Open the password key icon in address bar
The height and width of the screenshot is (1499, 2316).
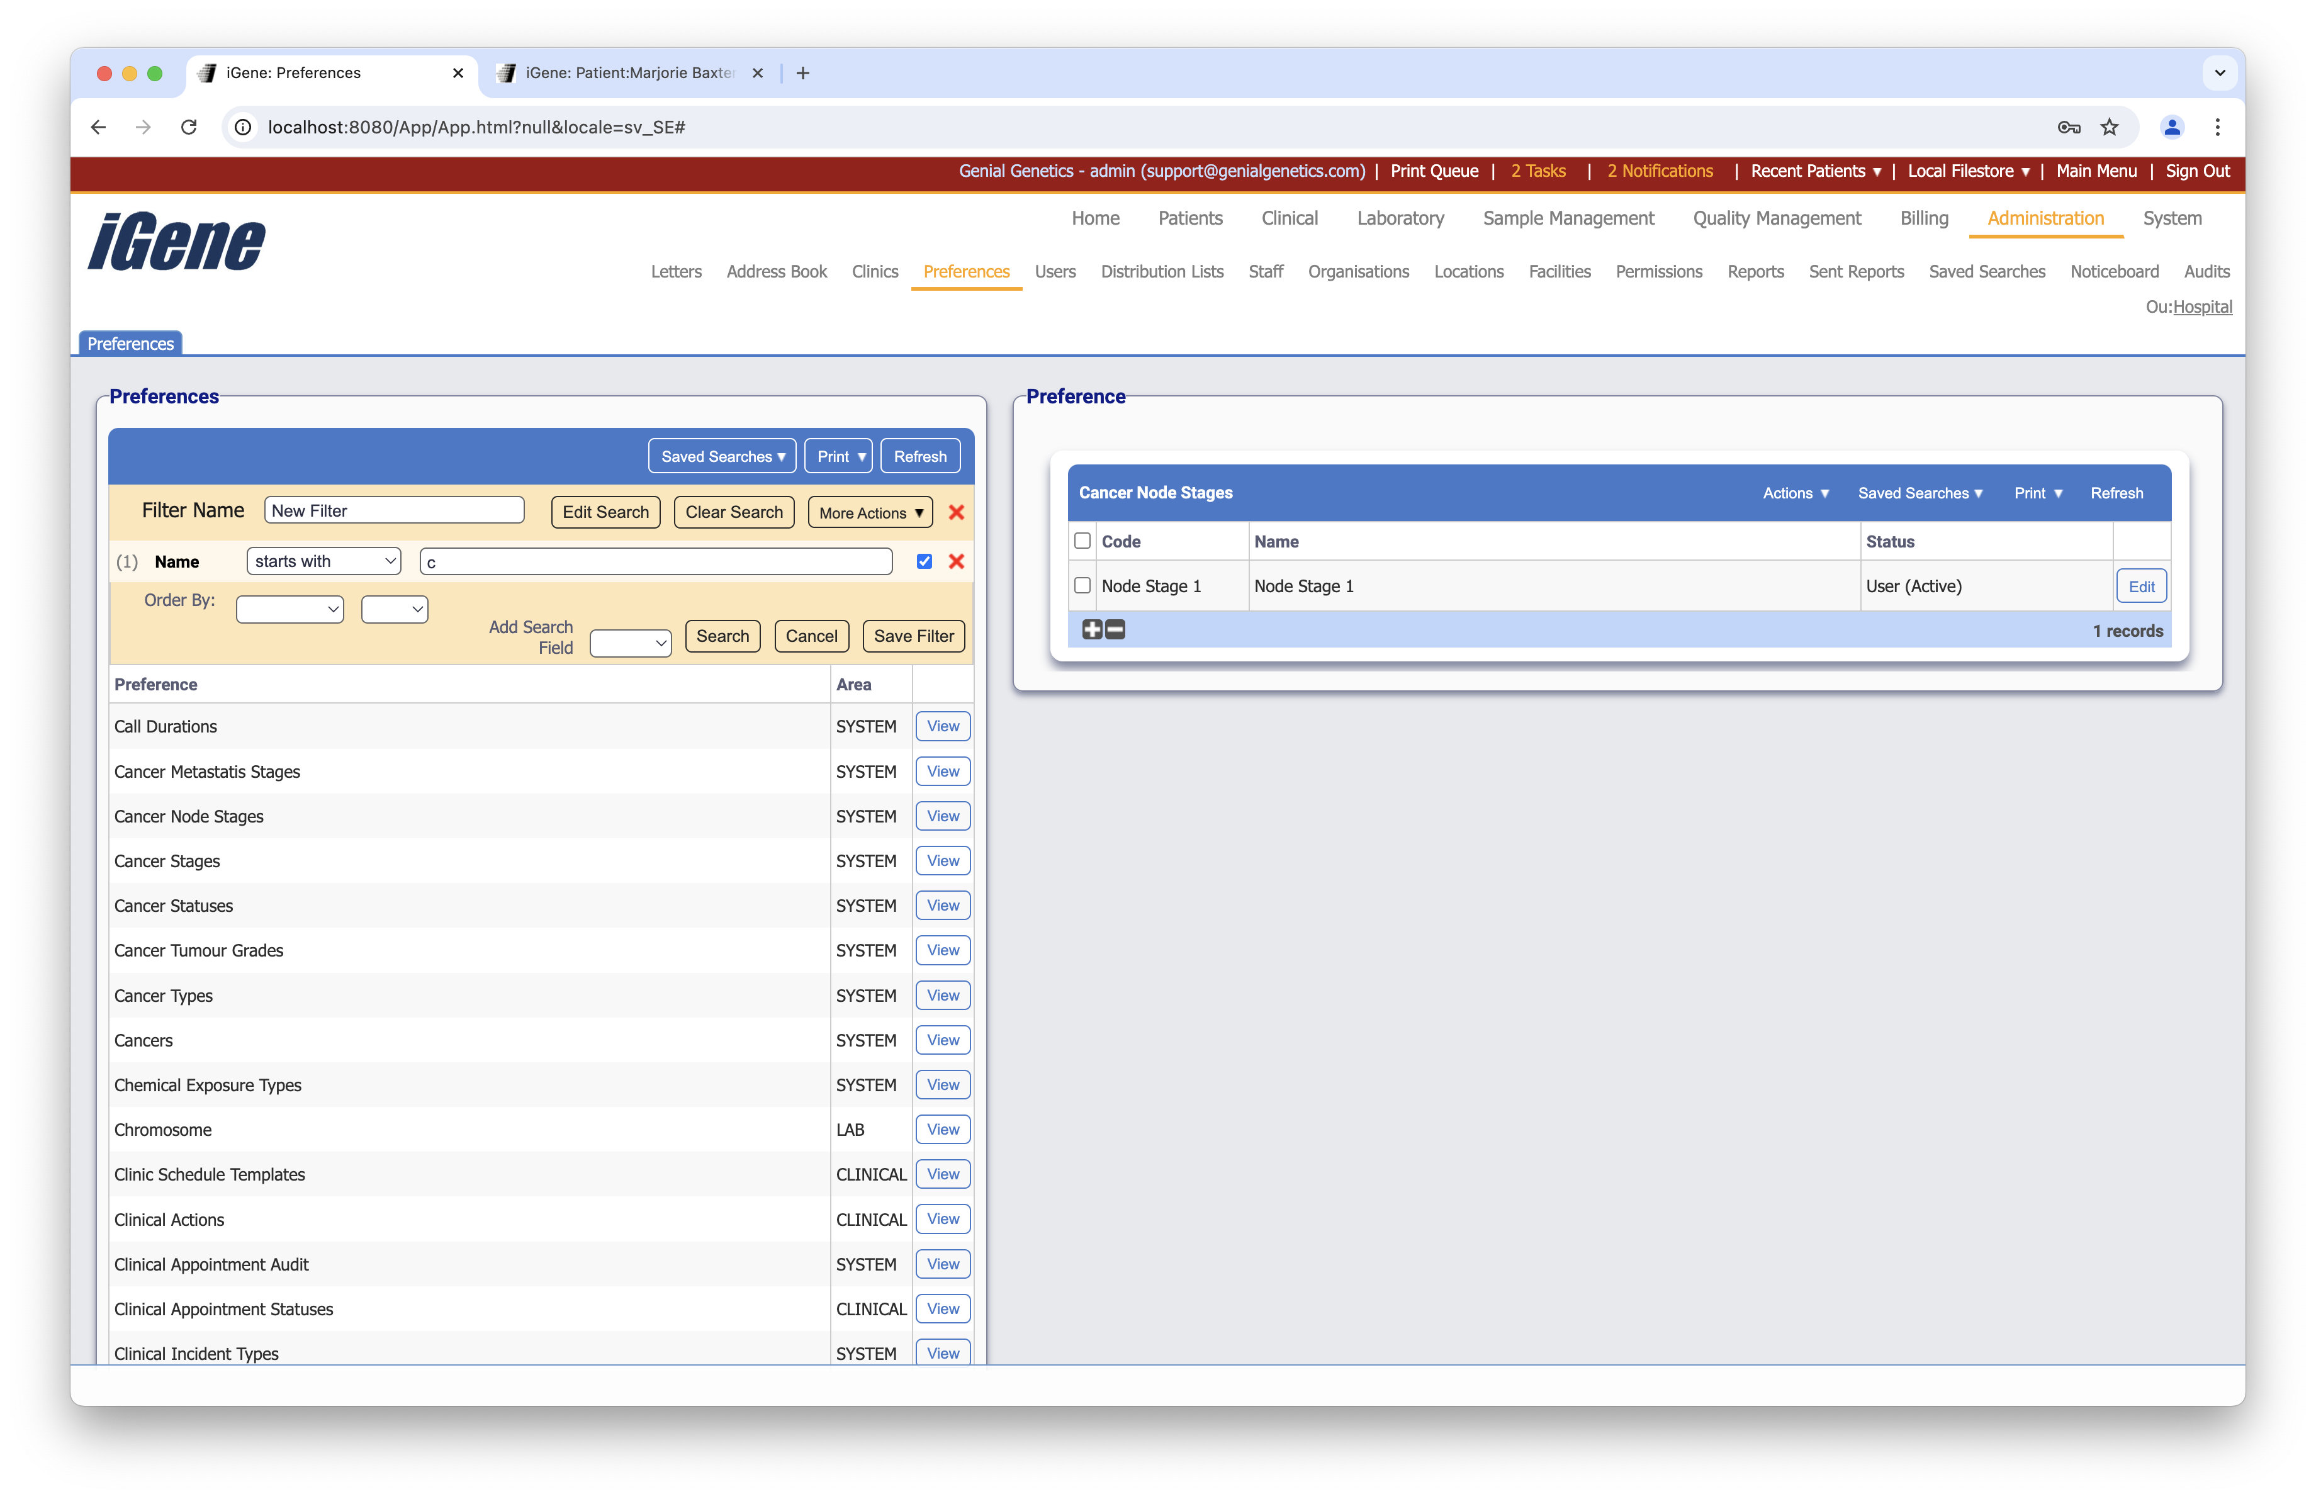coord(2068,127)
